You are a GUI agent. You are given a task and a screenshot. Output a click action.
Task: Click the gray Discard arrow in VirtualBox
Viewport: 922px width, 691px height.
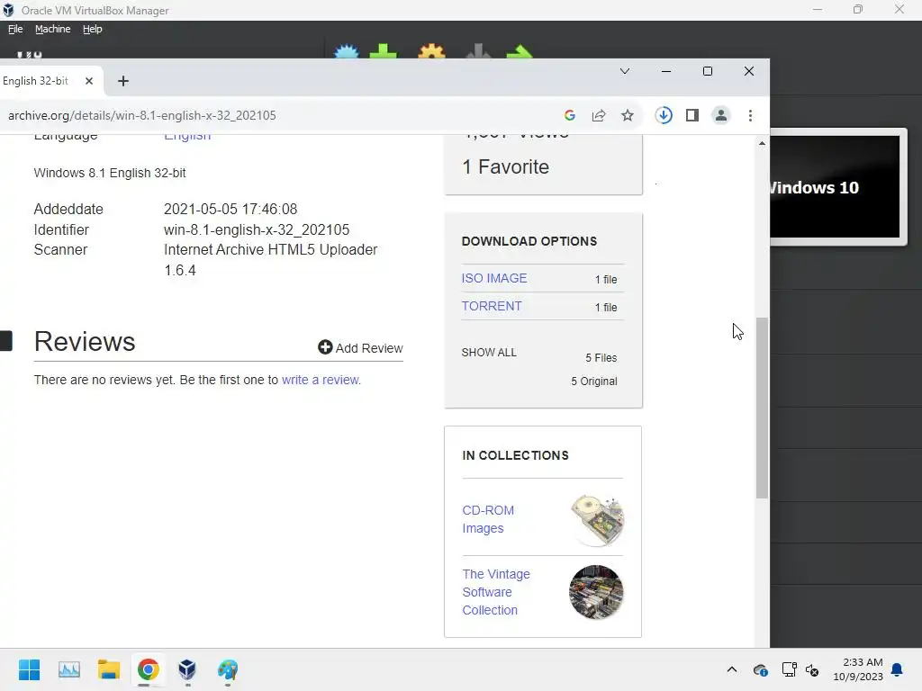click(x=478, y=51)
